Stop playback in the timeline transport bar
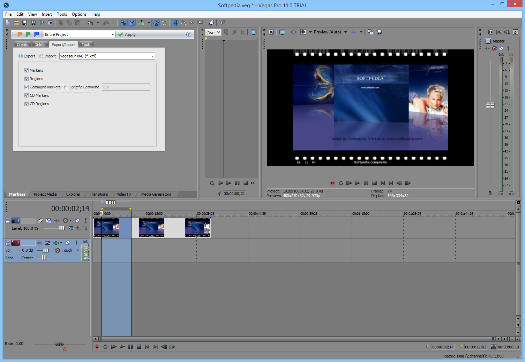525x362 pixels. click(x=139, y=347)
